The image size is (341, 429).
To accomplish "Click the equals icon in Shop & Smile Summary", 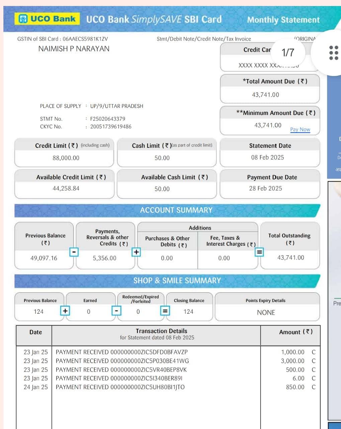I will click(165, 311).
